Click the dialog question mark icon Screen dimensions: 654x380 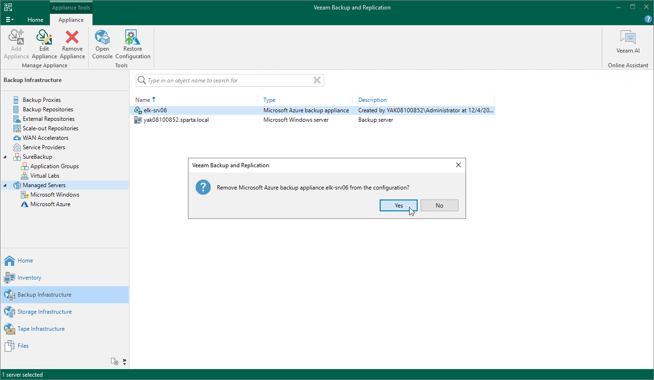(203, 188)
